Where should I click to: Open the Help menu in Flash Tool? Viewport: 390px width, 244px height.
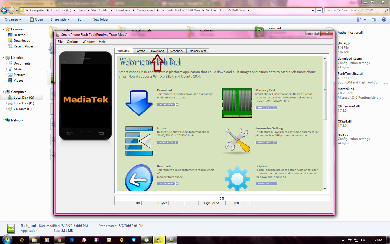coord(102,42)
